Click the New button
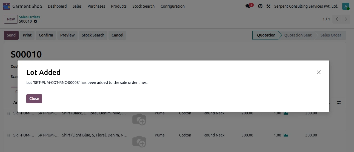 (11, 19)
